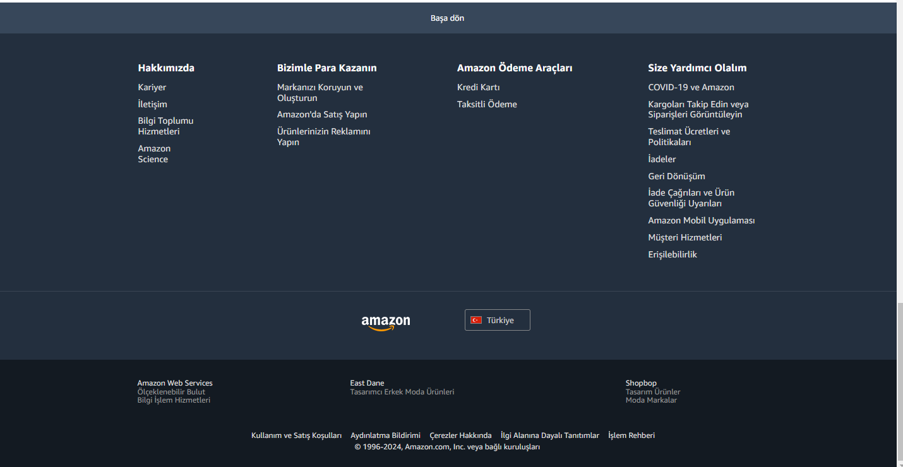
Task: Visit the Amazon Science link
Action: pyautogui.click(x=154, y=154)
